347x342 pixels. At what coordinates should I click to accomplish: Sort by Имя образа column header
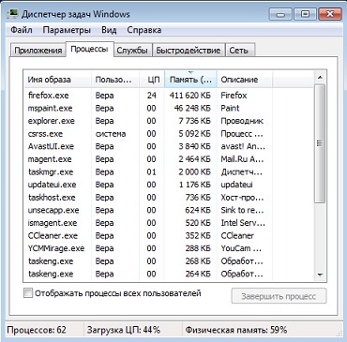[x=58, y=80]
